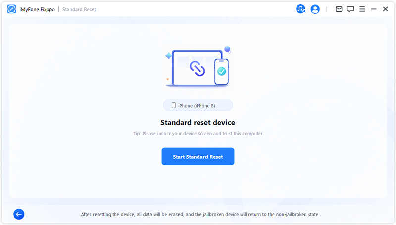This screenshot has height=225, width=396.
Task: Click the blue diamond sparkle beside laptop illustration
Action: pyautogui.click(x=168, y=56)
